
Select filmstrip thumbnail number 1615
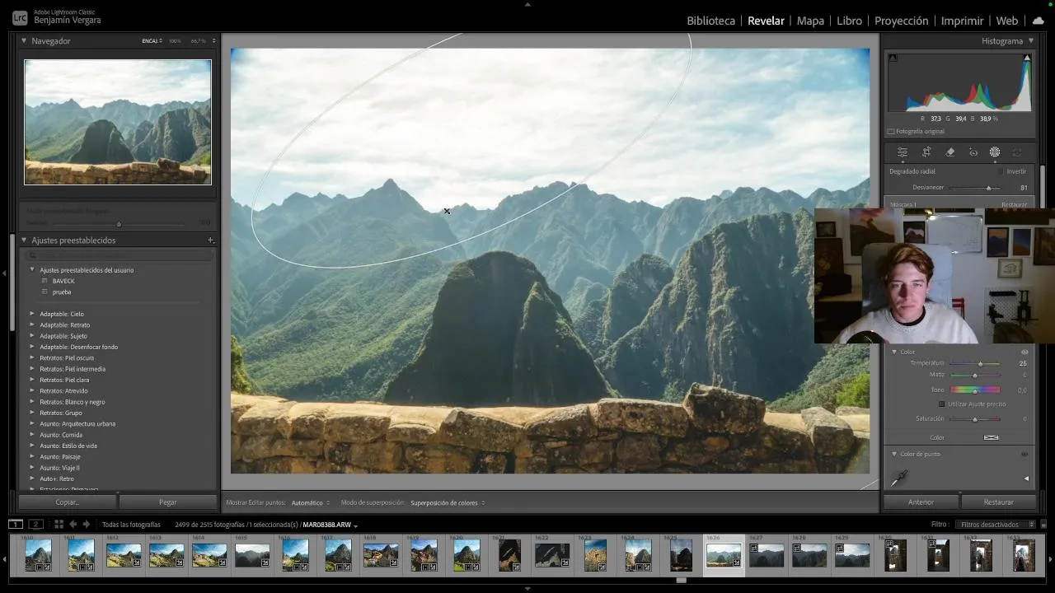pos(252,555)
